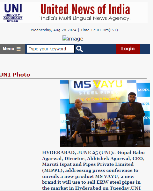Click the date and time line
The width and height of the screenshot is (153, 191).
[74, 30]
